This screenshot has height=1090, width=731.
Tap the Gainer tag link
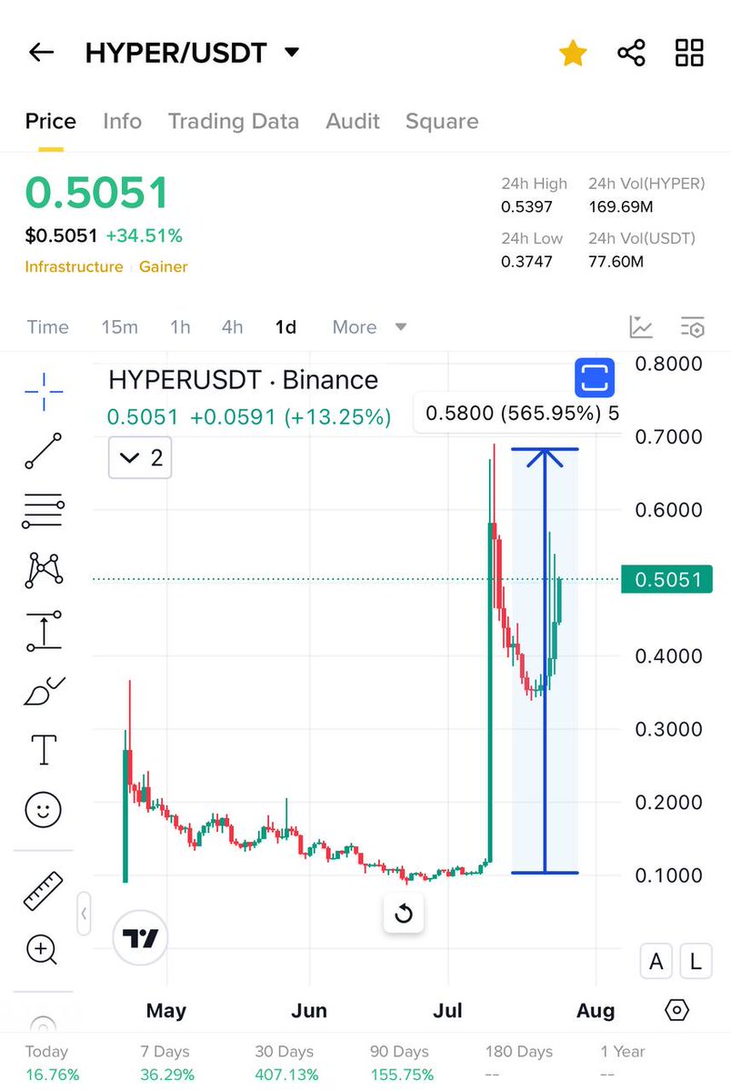coord(164,267)
